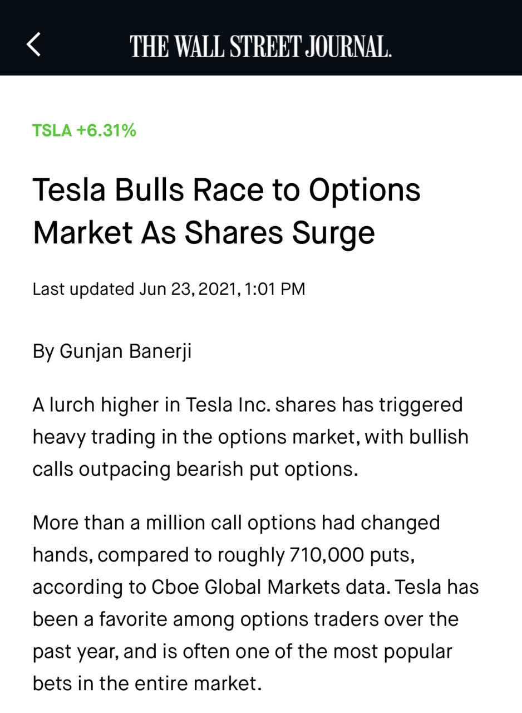The width and height of the screenshot is (522, 713).
Task: Click the empty black header bar right of logo
Action: tap(456, 38)
